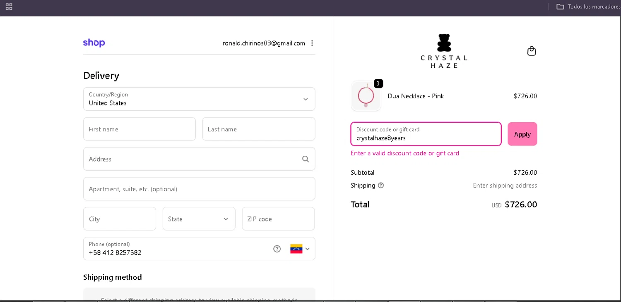Click the phone help question mark icon
This screenshot has width=621, height=302.
277,249
